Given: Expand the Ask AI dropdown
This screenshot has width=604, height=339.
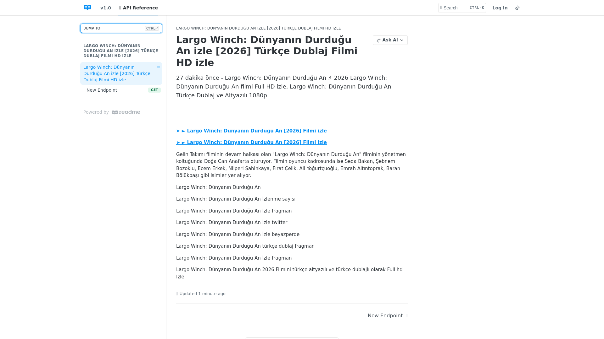Looking at the screenshot, I should [390, 40].
